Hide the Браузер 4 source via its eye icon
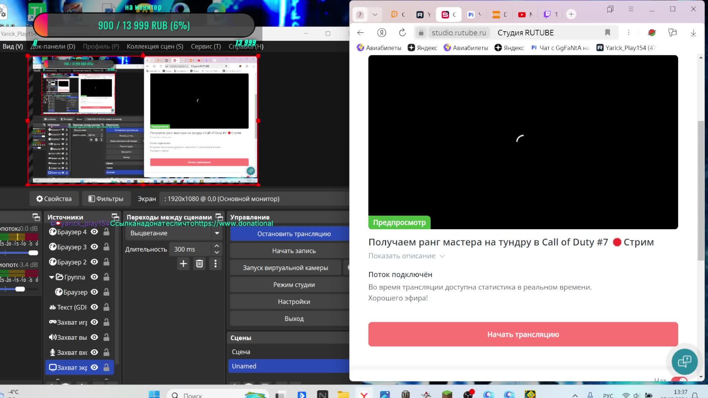Image resolution: width=708 pixels, height=398 pixels. pos(94,232)
